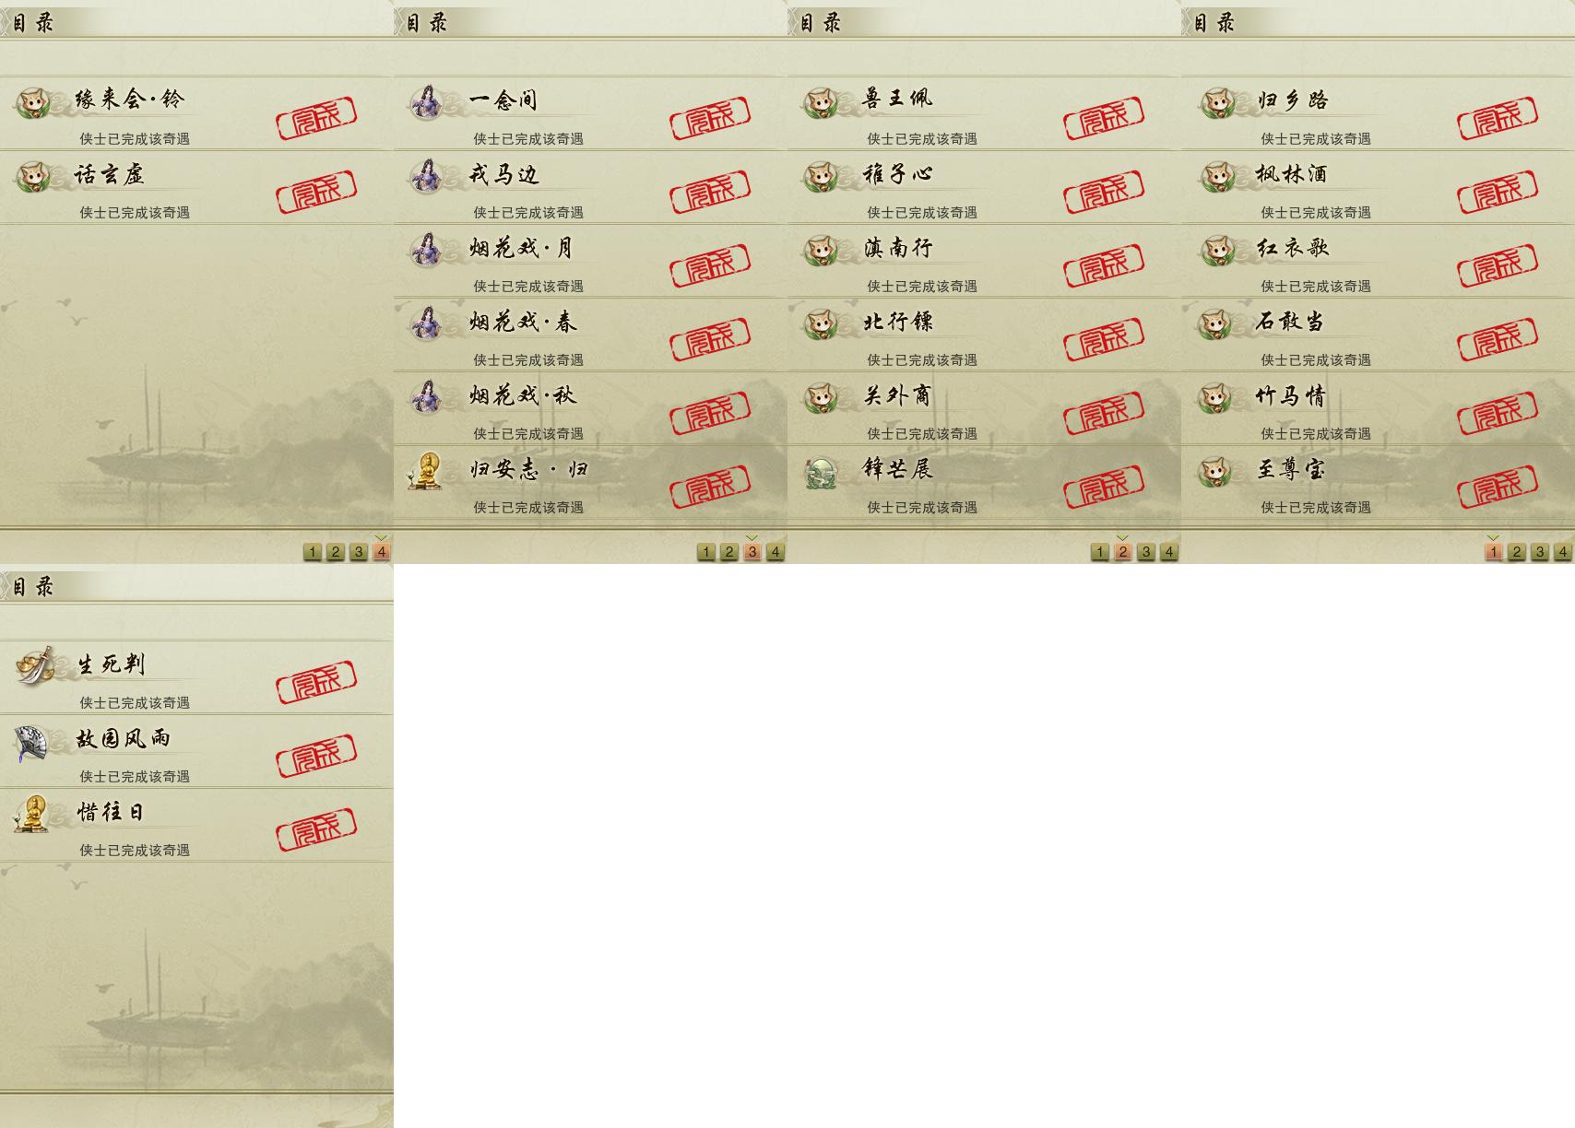The width and height of the screenshot is (1575, 1128).
Task: Click the green emblem icon beside 锋芒展
Action: (x=821, y=472)
